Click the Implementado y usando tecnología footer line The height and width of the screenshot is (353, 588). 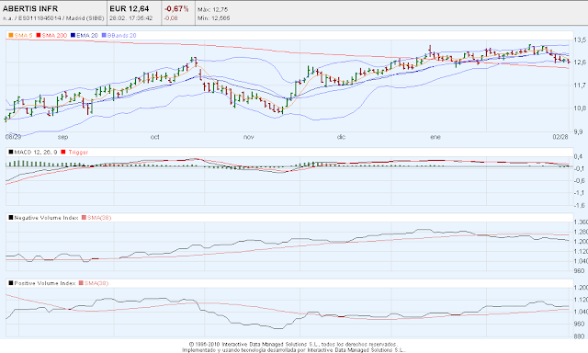tap(293, 350)
